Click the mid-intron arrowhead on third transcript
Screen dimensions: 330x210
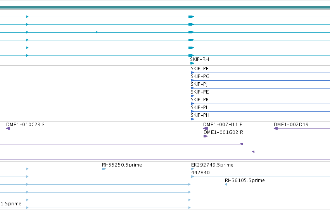tap(97, 32)
